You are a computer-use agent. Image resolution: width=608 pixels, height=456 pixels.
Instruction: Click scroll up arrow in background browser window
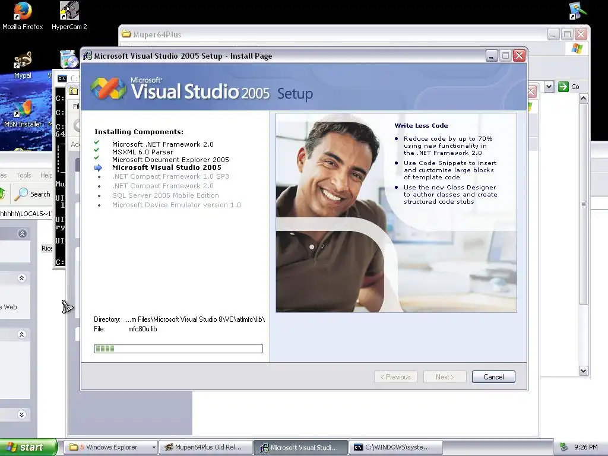click(x=583, y=99)
